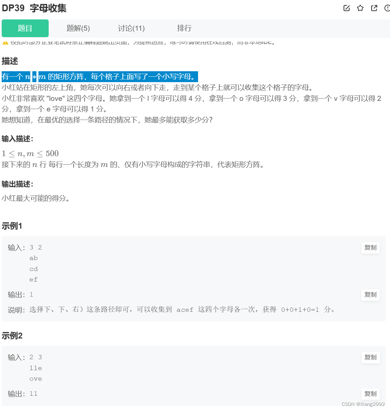Share the problem via the external-link icon

[x=374, y=9]
